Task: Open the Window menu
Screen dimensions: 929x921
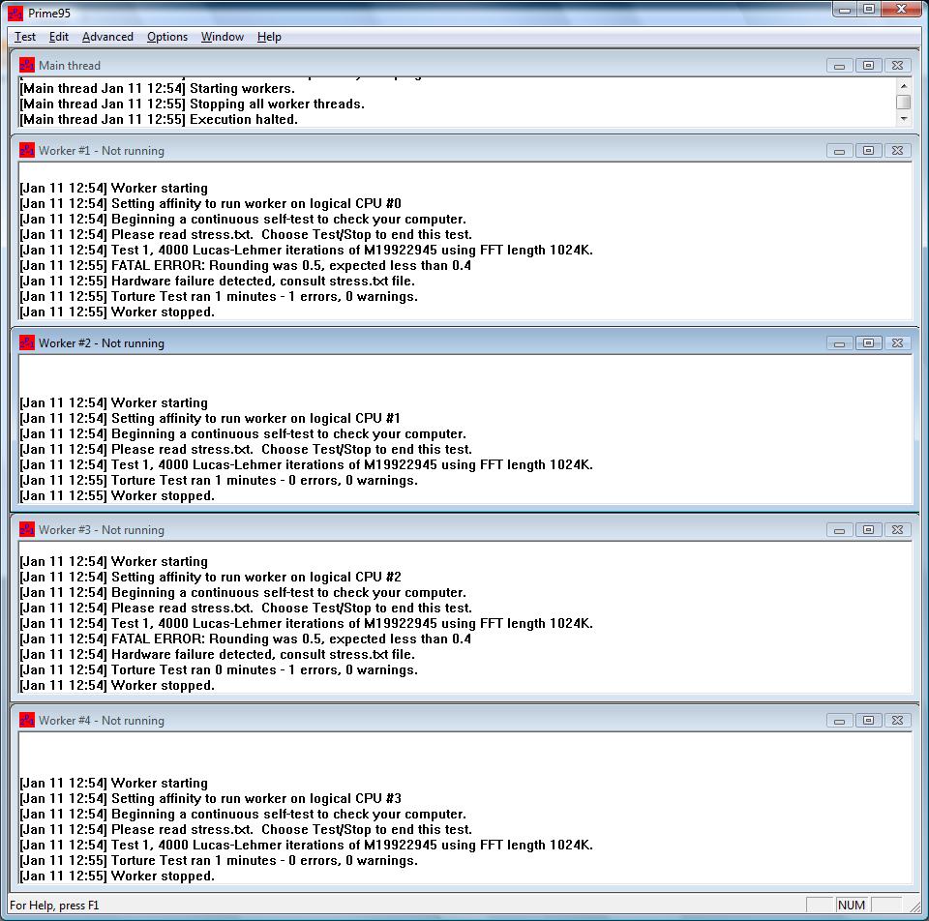Action: click(x=223, y=37)
